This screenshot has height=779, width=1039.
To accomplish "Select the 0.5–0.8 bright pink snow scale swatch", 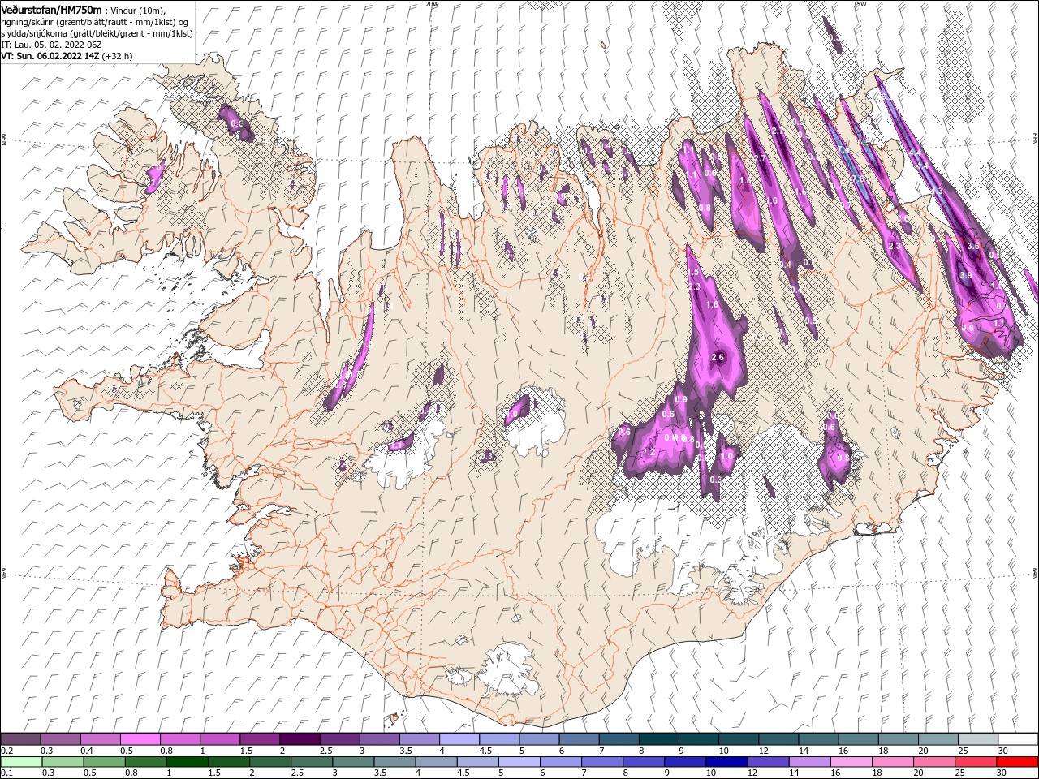I will (x=140, y=739).
